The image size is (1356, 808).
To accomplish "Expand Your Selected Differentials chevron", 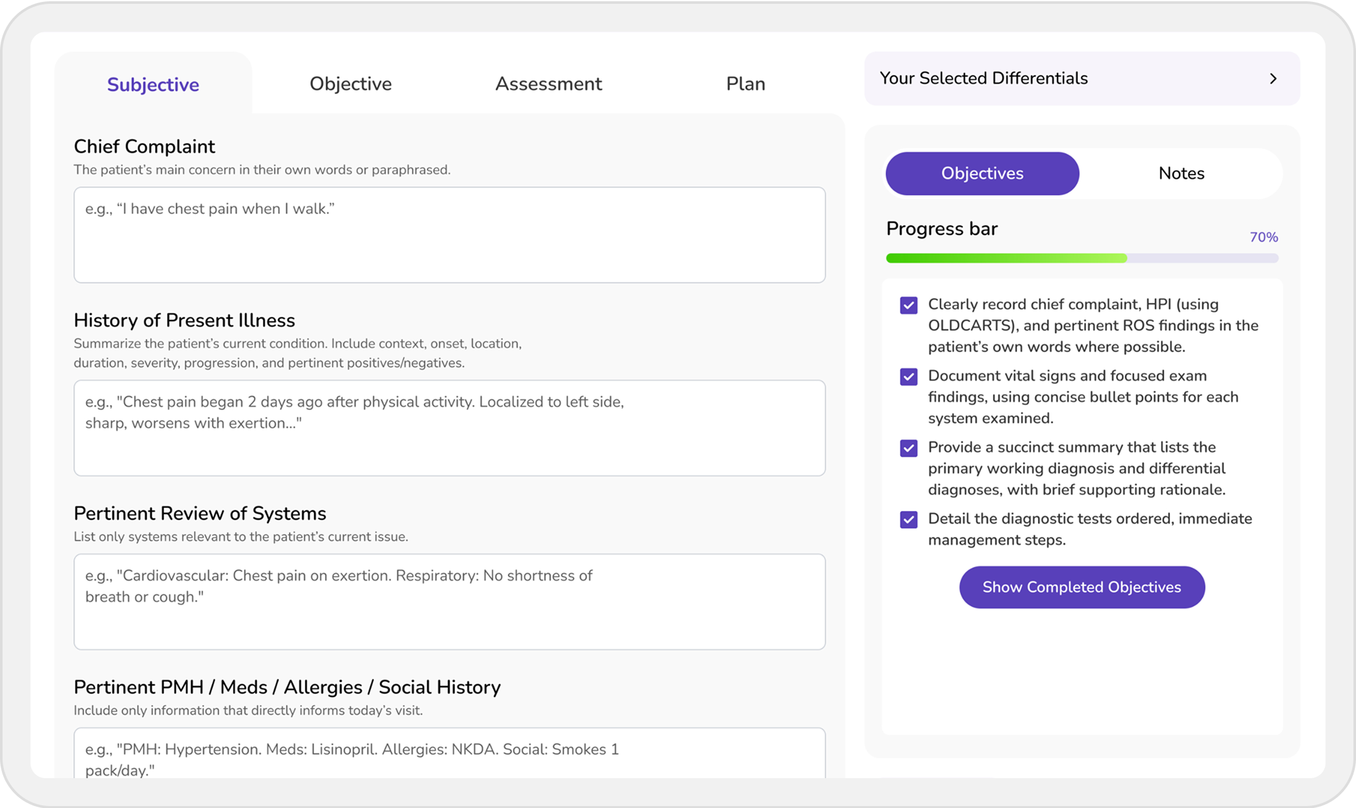I will (x=1273, y=79).
